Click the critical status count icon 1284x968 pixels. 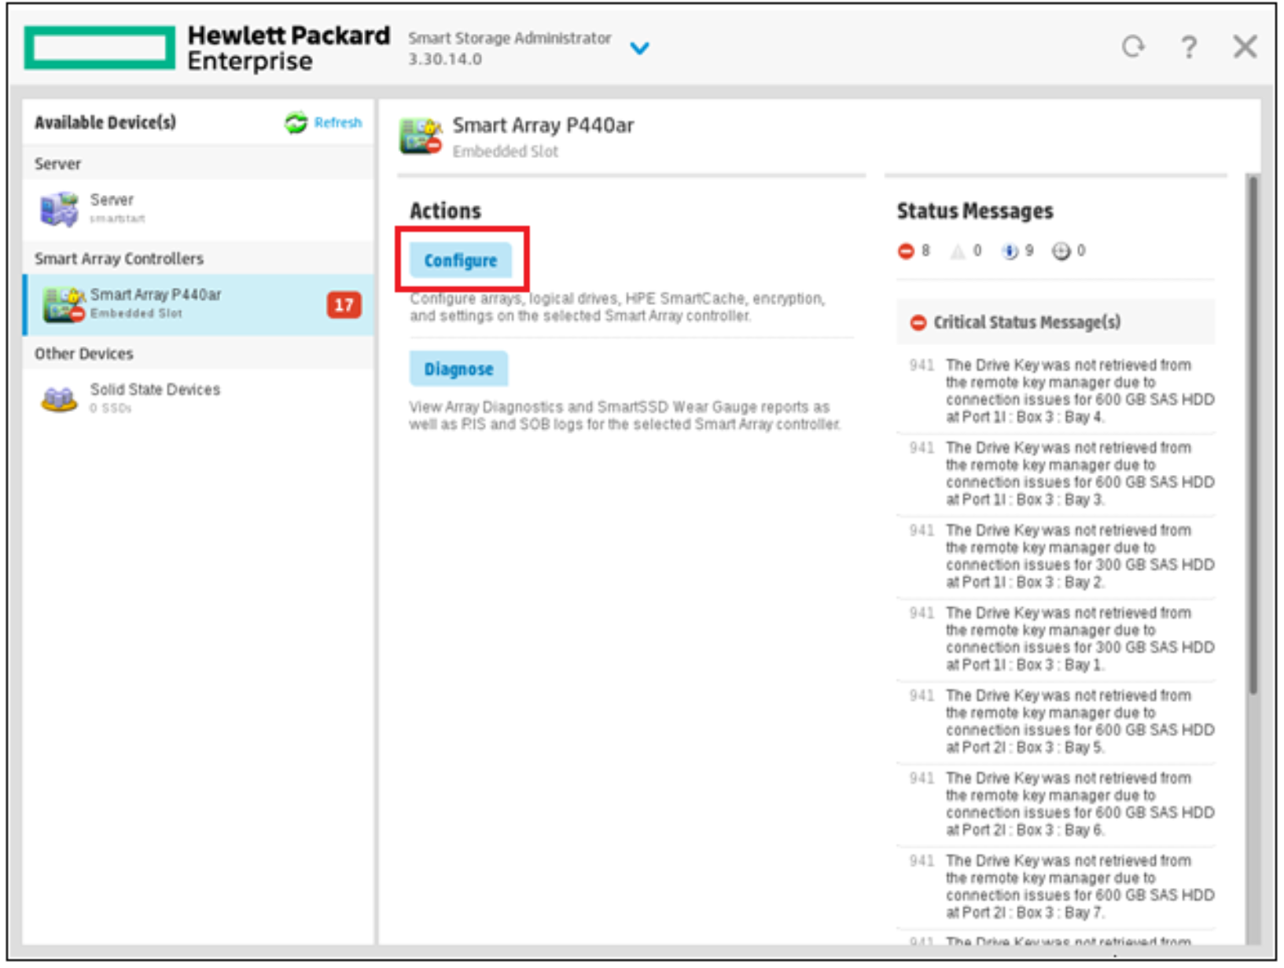(x=906, y=251)
